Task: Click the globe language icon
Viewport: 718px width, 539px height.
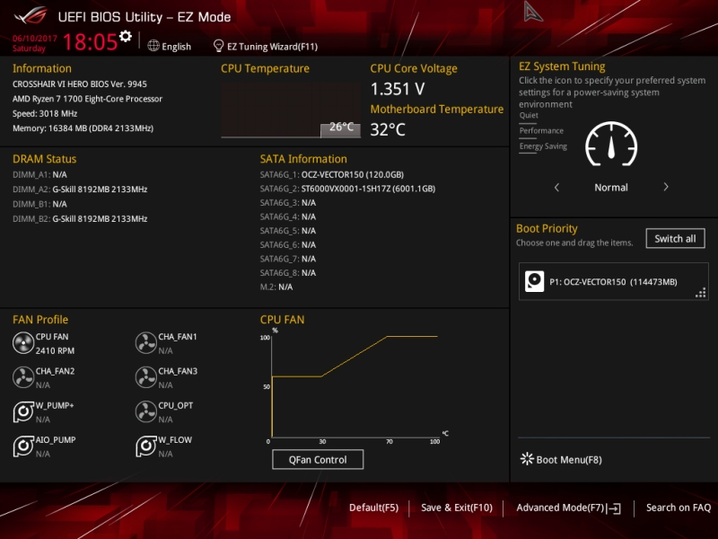Action: pos(153,46)
